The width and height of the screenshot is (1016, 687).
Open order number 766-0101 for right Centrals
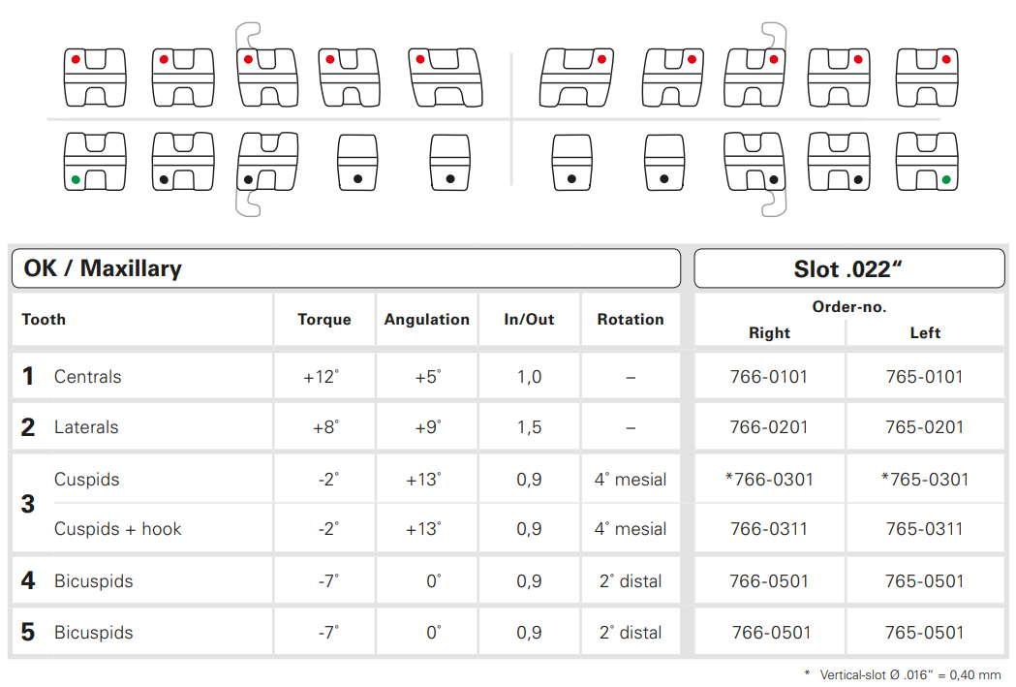tap(769, 377)
